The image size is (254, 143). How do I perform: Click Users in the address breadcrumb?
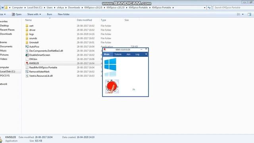pyautogui.click(x=50, y=8)
